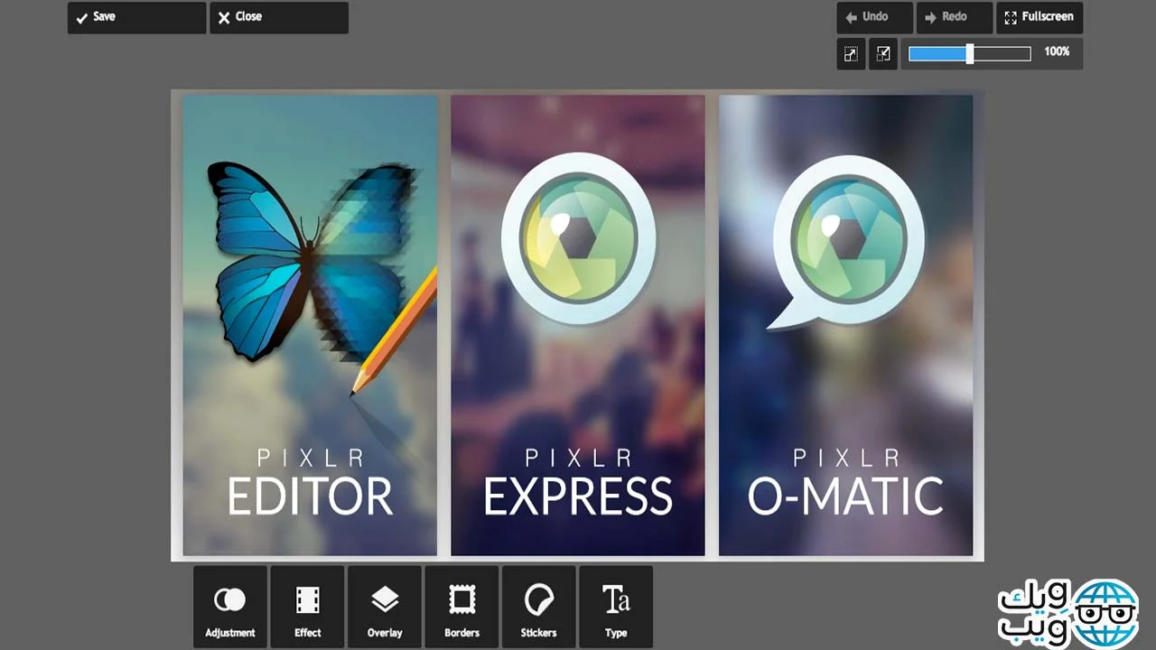Click the zoom slider handle
1156x650 pixels.
[969, 54]
